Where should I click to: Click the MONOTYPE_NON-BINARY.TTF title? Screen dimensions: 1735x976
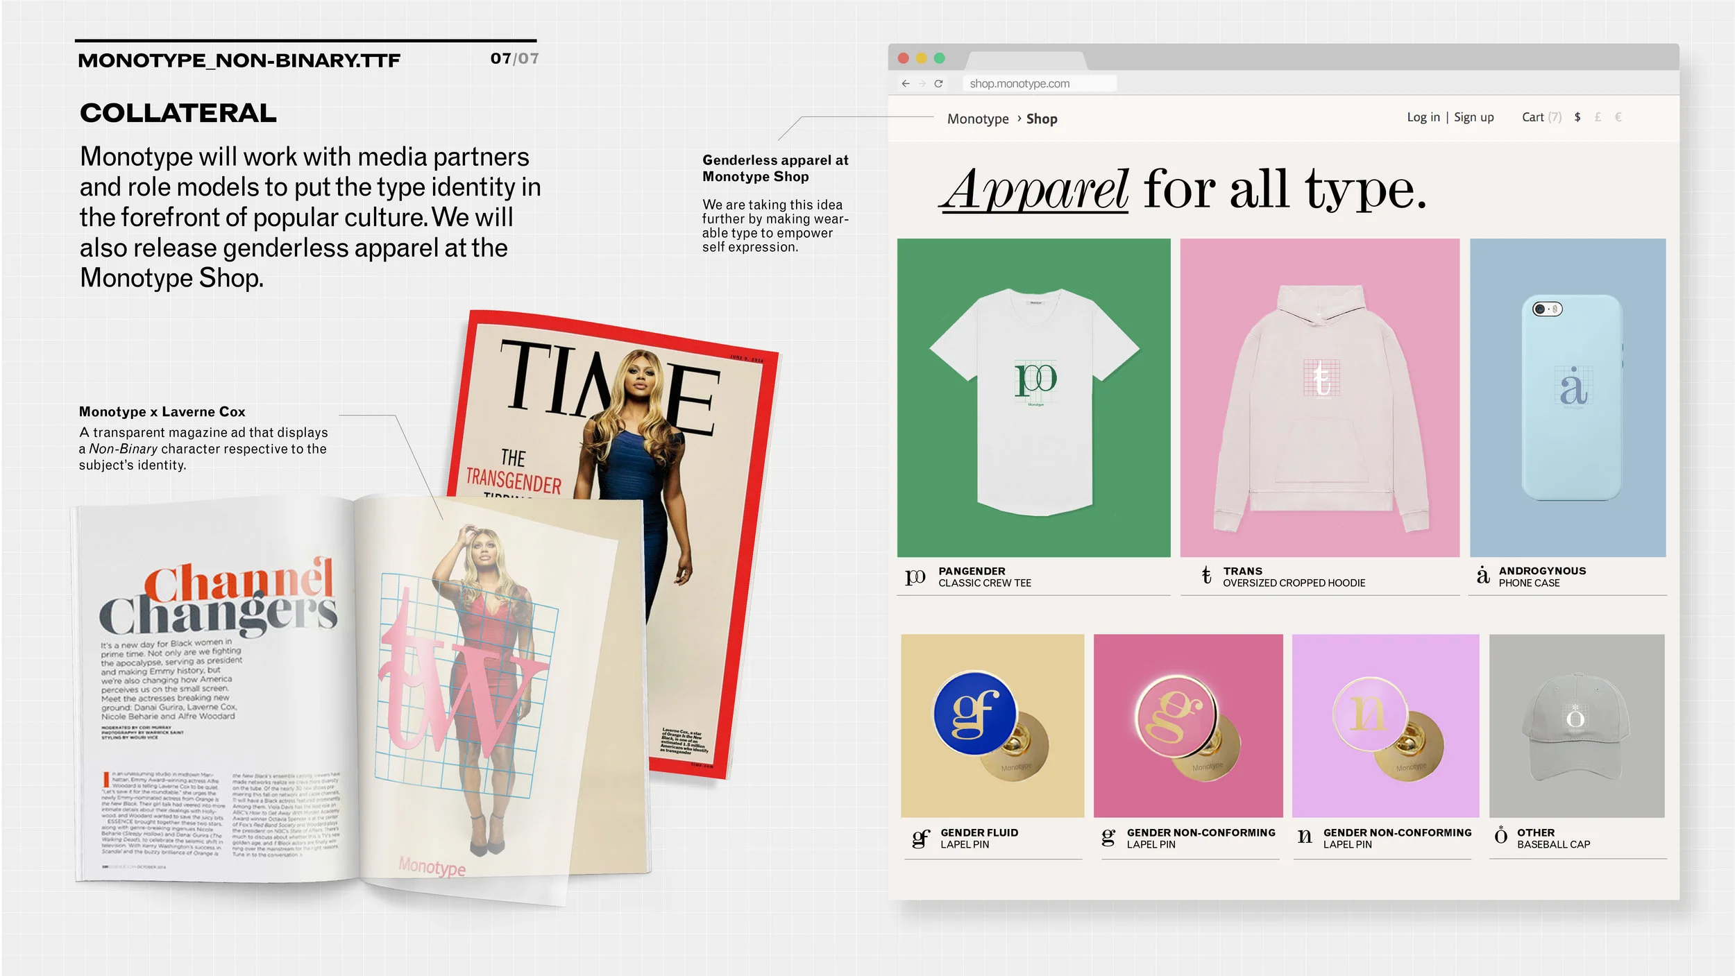239,61
